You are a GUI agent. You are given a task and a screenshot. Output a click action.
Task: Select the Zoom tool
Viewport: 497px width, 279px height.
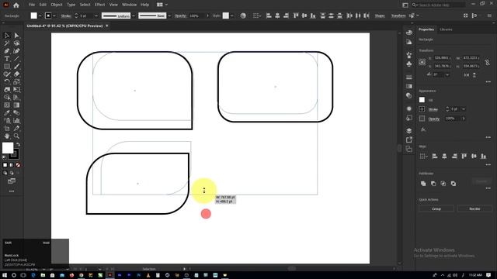(16, 136)
